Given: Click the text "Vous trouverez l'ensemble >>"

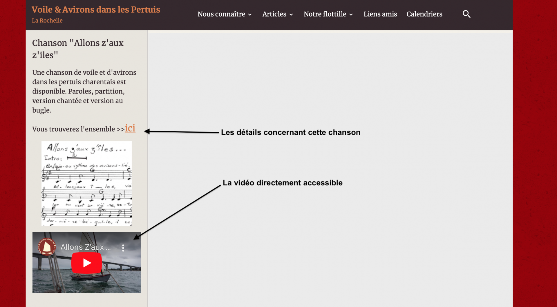Looking at the screenshot, I should [78, 129].
